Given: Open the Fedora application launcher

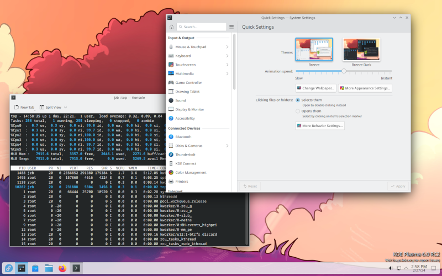Looking at the screenshot, I should (x=9, y=268).
